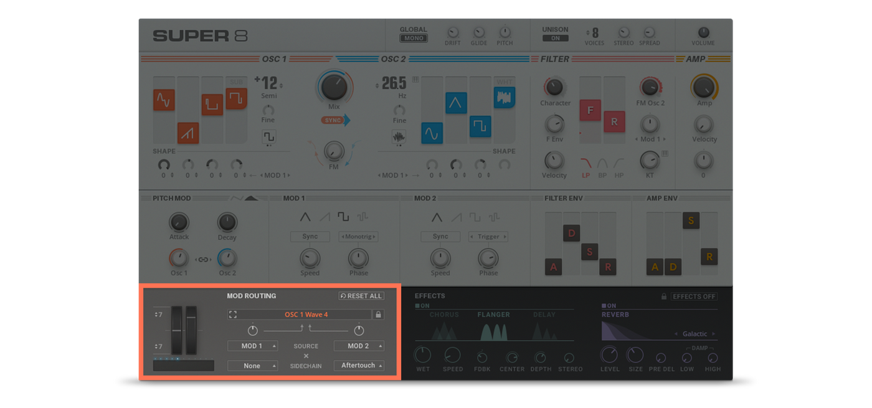The height and width of the screenshot is (408, 872).
Task: Select sawtooth waveform in MOD 1
Action: pyautogui.click(x=325, y=217)
